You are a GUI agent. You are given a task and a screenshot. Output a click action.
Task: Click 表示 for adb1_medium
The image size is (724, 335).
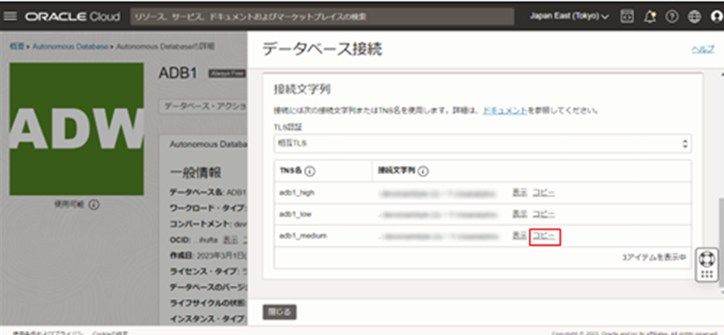pos(520,236)
